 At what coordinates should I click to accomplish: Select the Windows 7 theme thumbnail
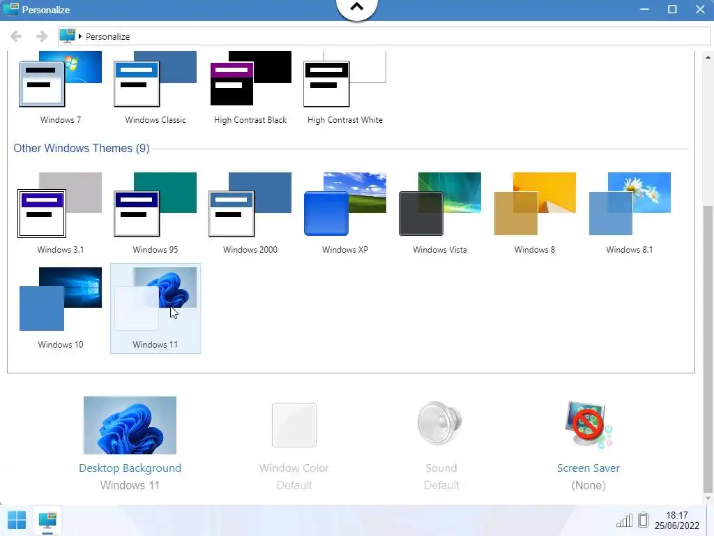(x=61, y=80)
